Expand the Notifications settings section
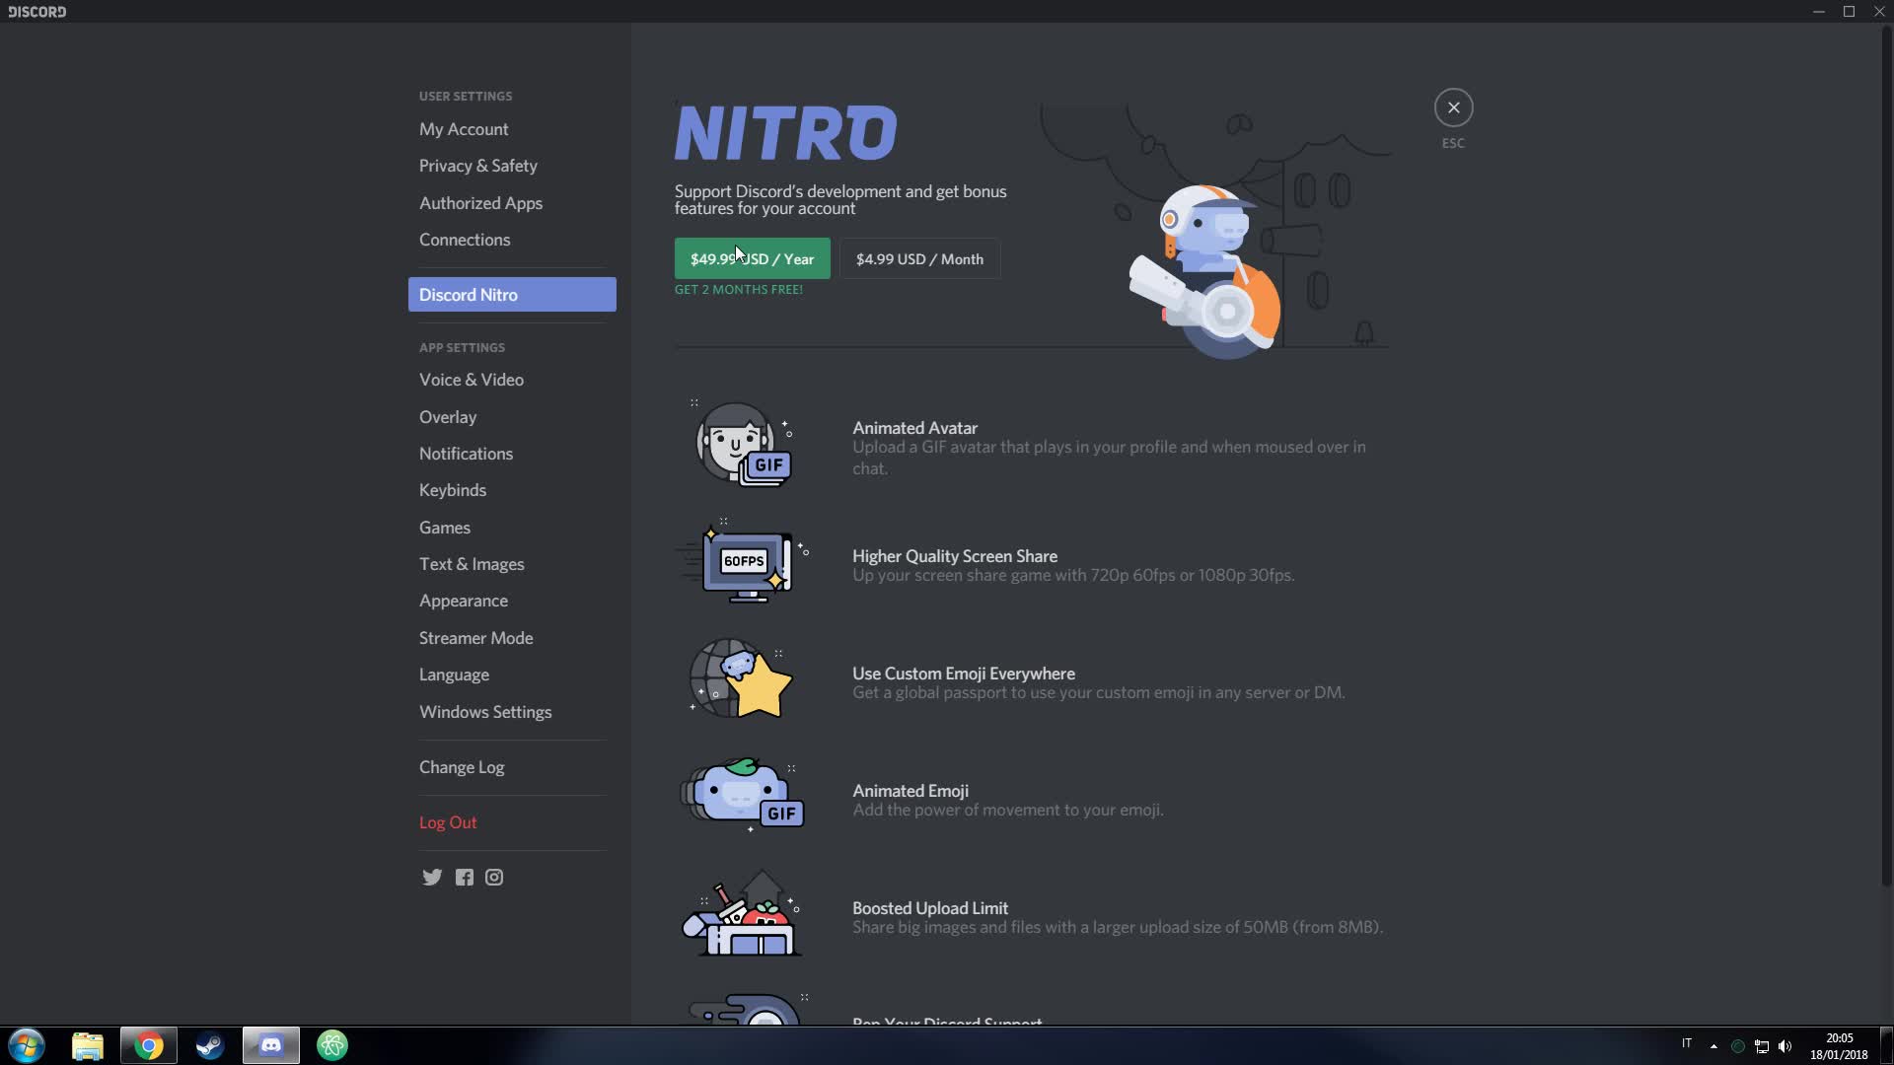 tap(465, 453)
